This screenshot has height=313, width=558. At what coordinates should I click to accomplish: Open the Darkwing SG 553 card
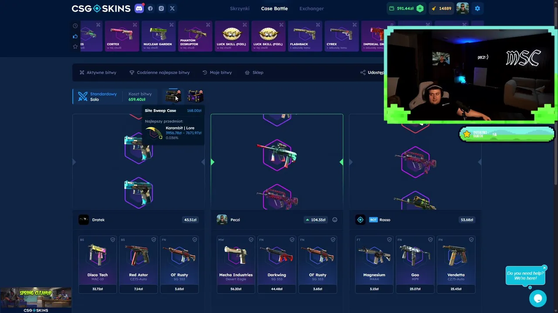click(277, 264)
